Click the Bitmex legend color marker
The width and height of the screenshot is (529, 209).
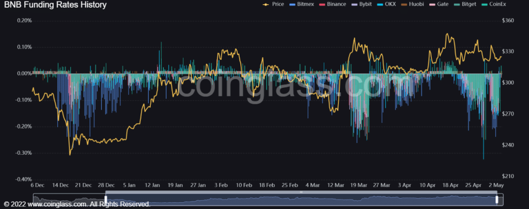(293, 5)
